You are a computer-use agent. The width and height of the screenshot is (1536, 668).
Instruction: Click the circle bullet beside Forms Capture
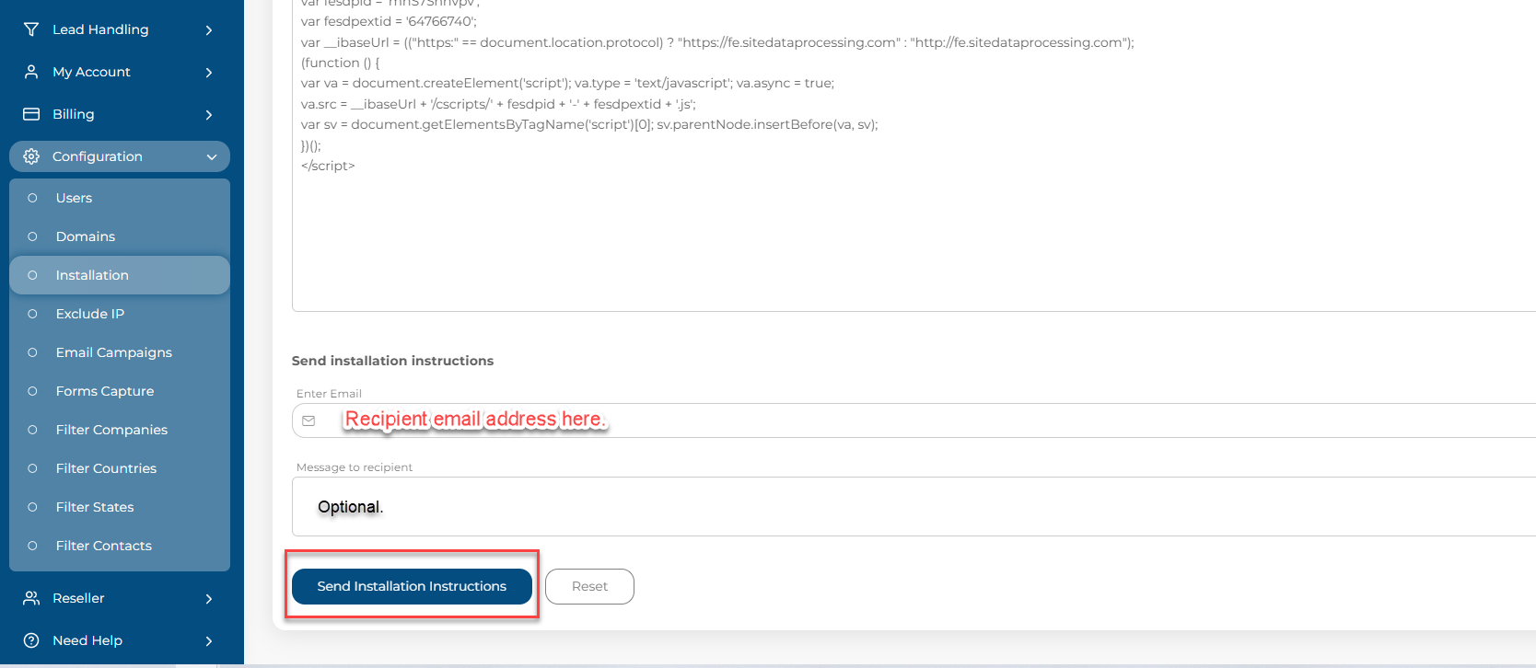[x=32, y=391]
